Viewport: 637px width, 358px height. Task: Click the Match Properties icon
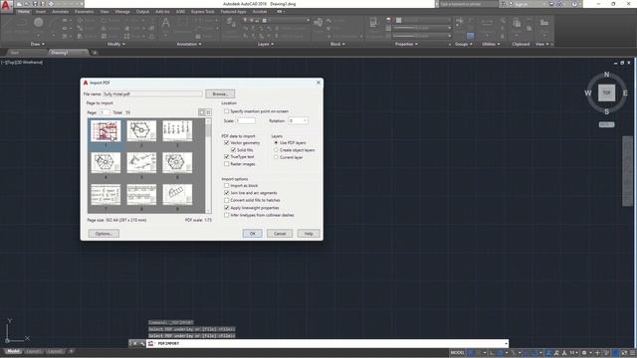coord(373,23)
